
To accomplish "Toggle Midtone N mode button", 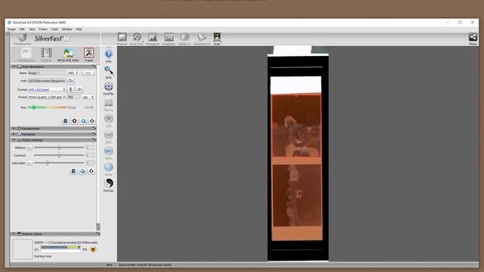I will [29, 148].
